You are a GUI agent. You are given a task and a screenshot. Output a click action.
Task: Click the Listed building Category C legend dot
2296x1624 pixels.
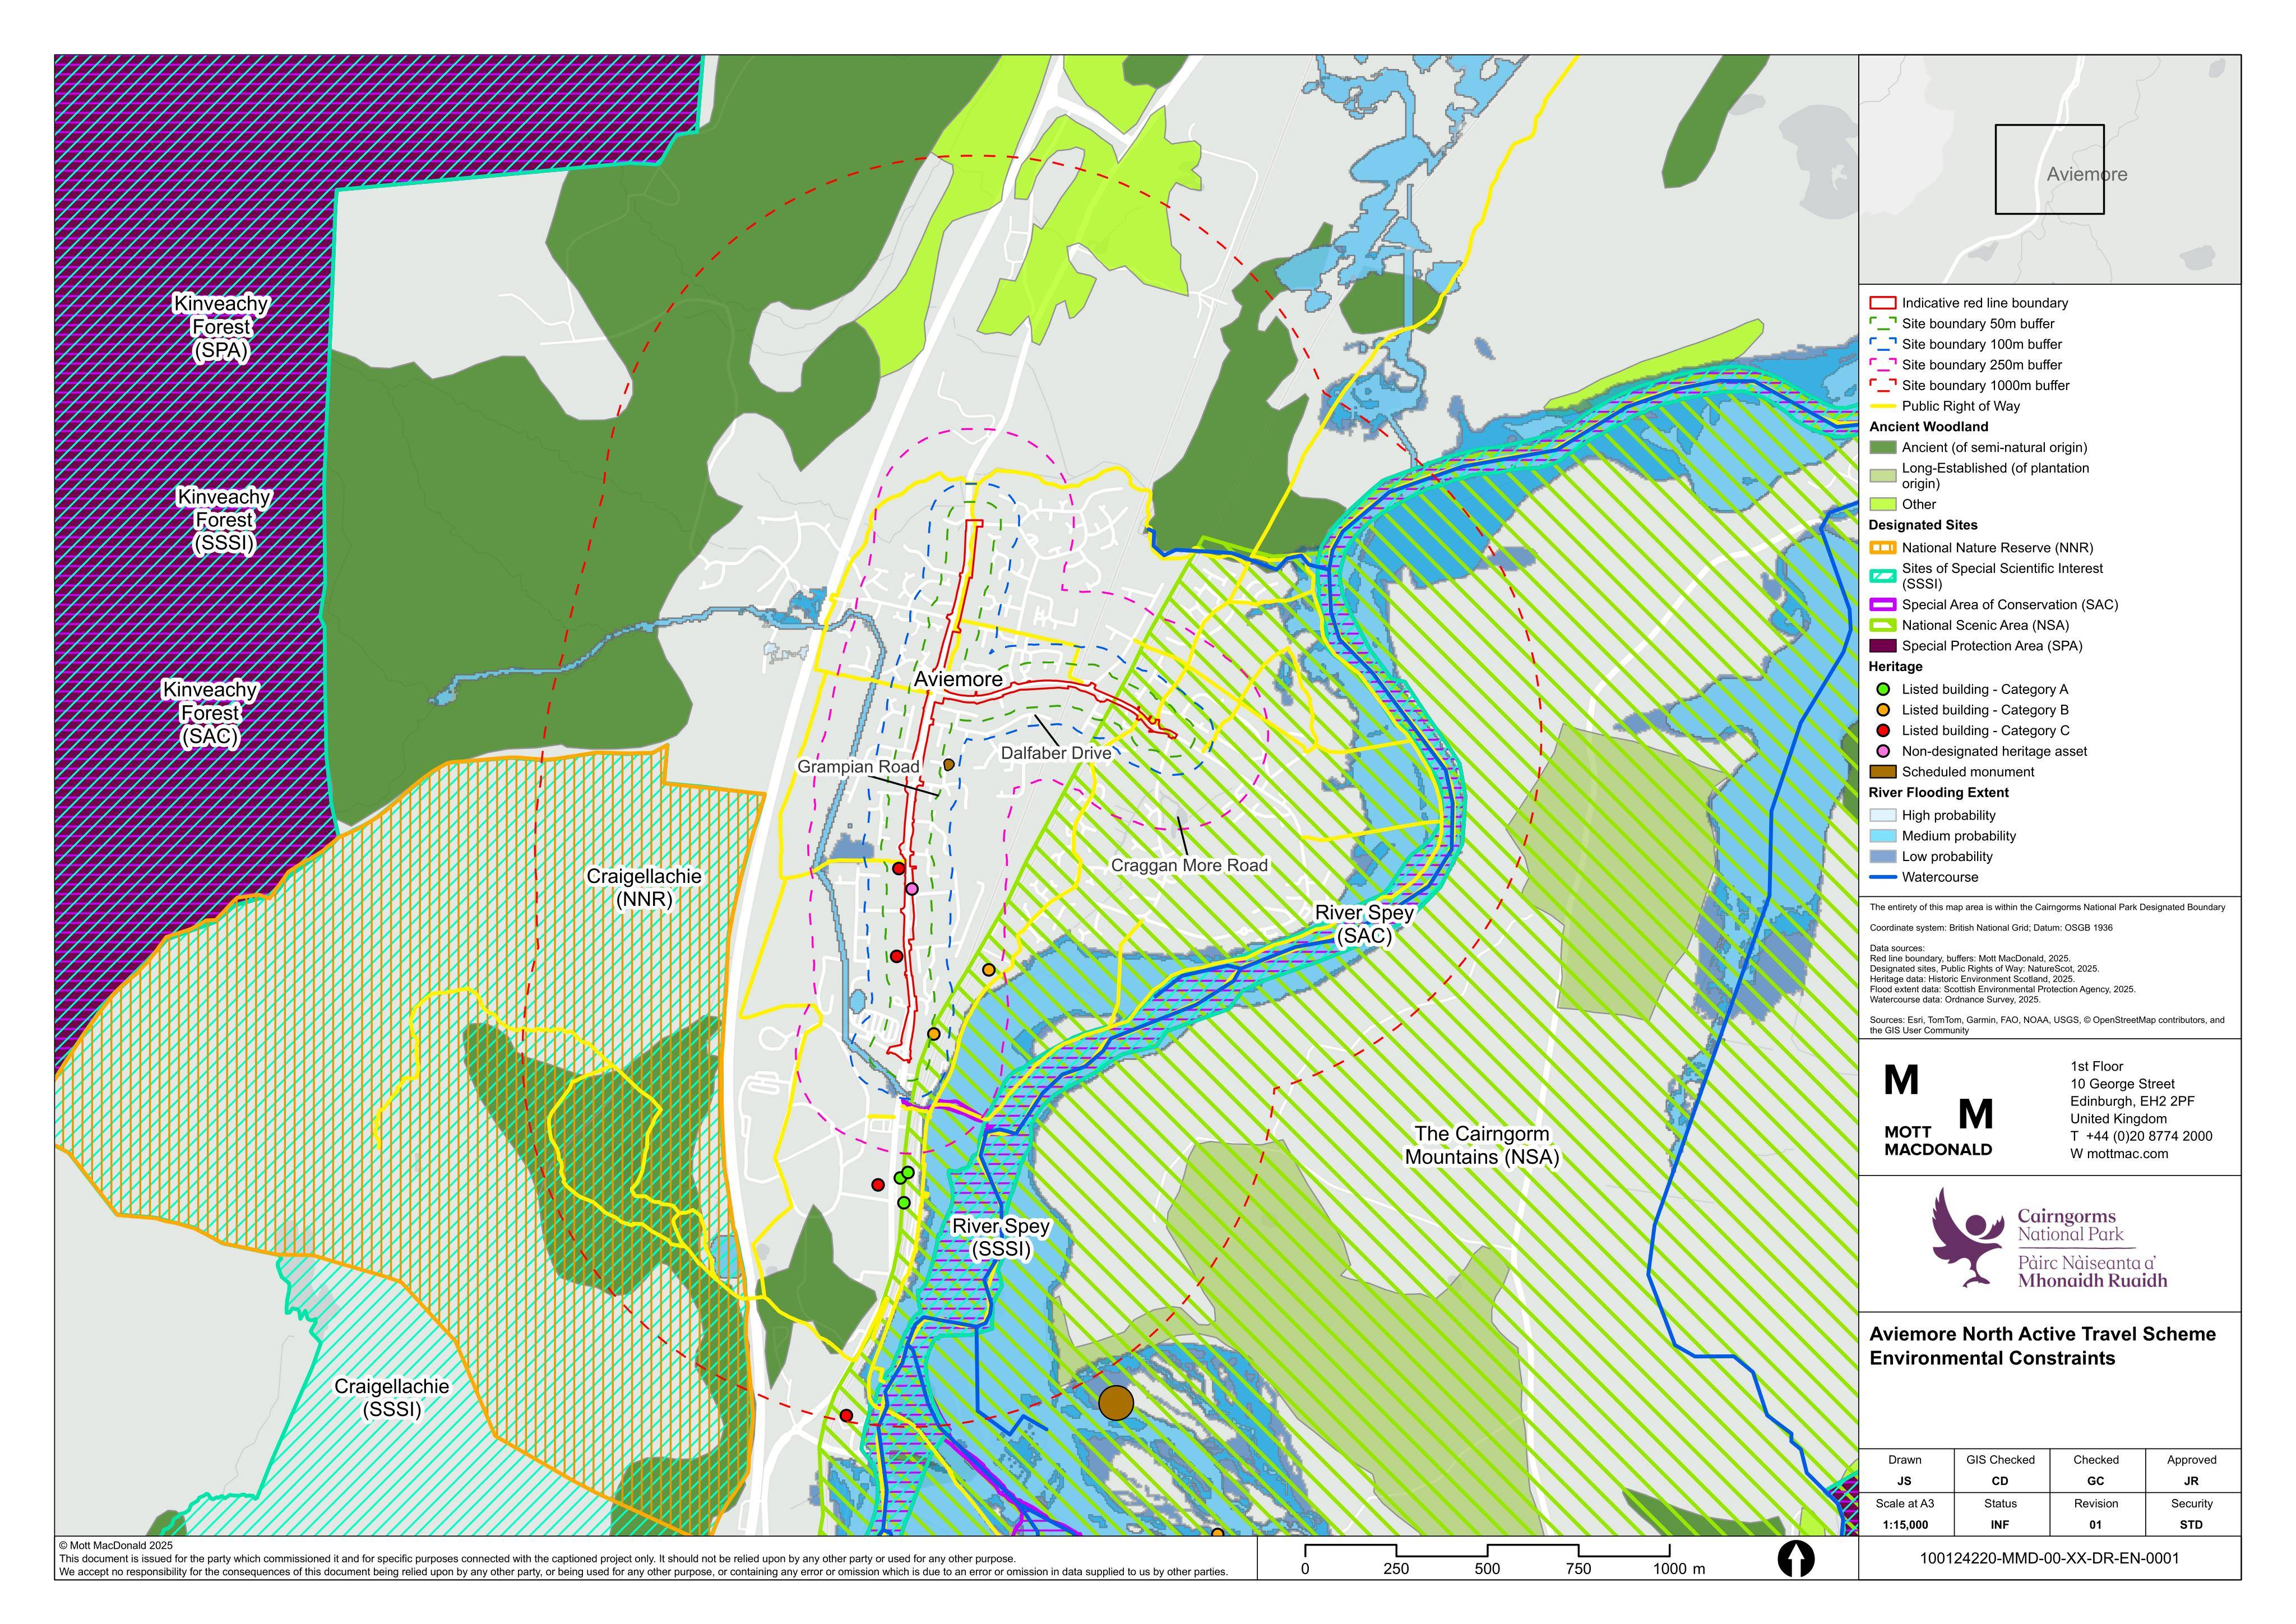point(1883,731)
